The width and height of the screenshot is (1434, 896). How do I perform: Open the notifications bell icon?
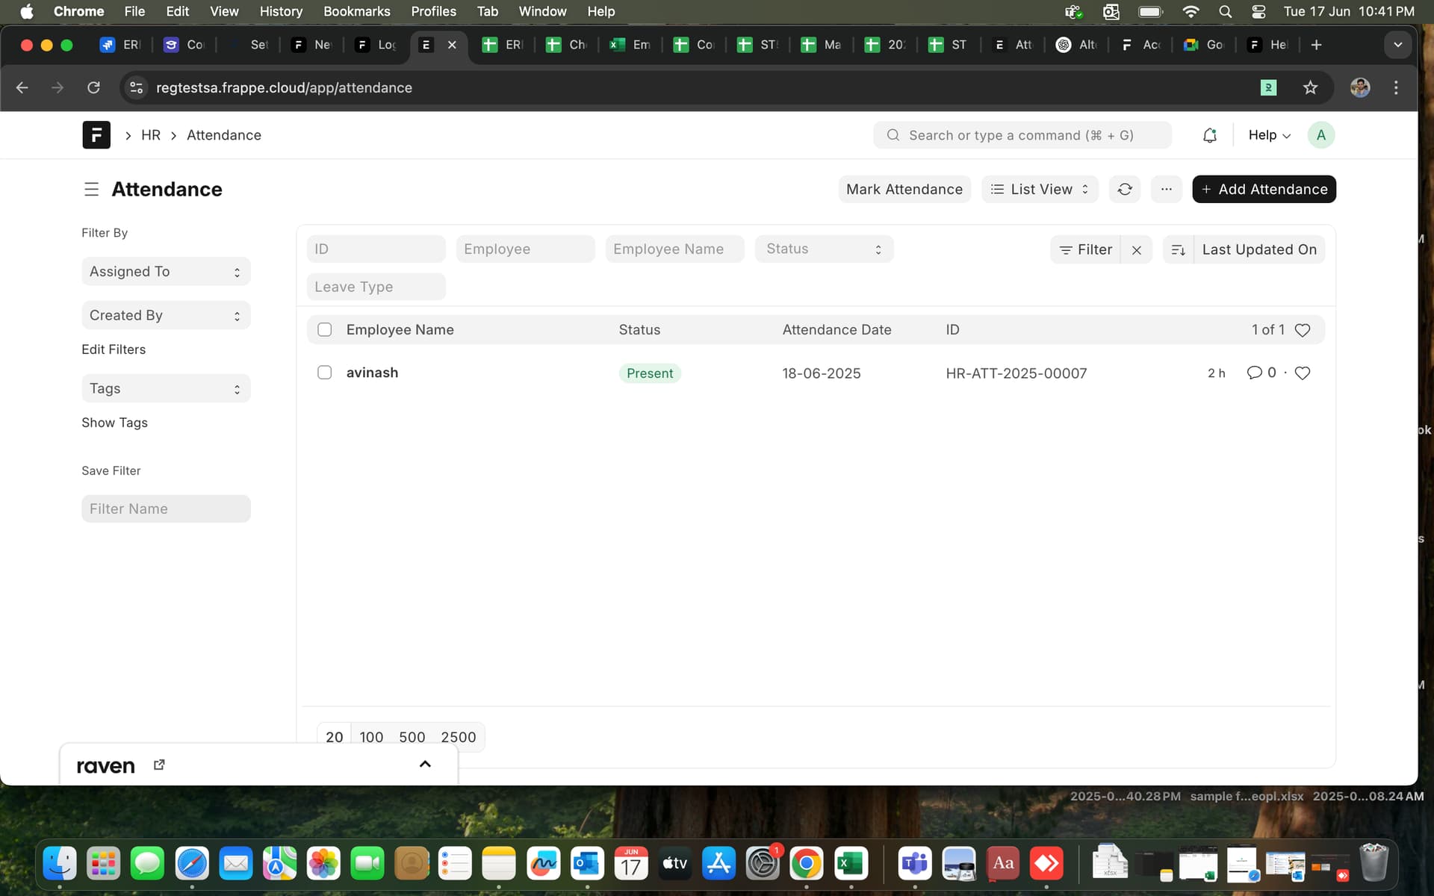click(x=1210, y=135)
